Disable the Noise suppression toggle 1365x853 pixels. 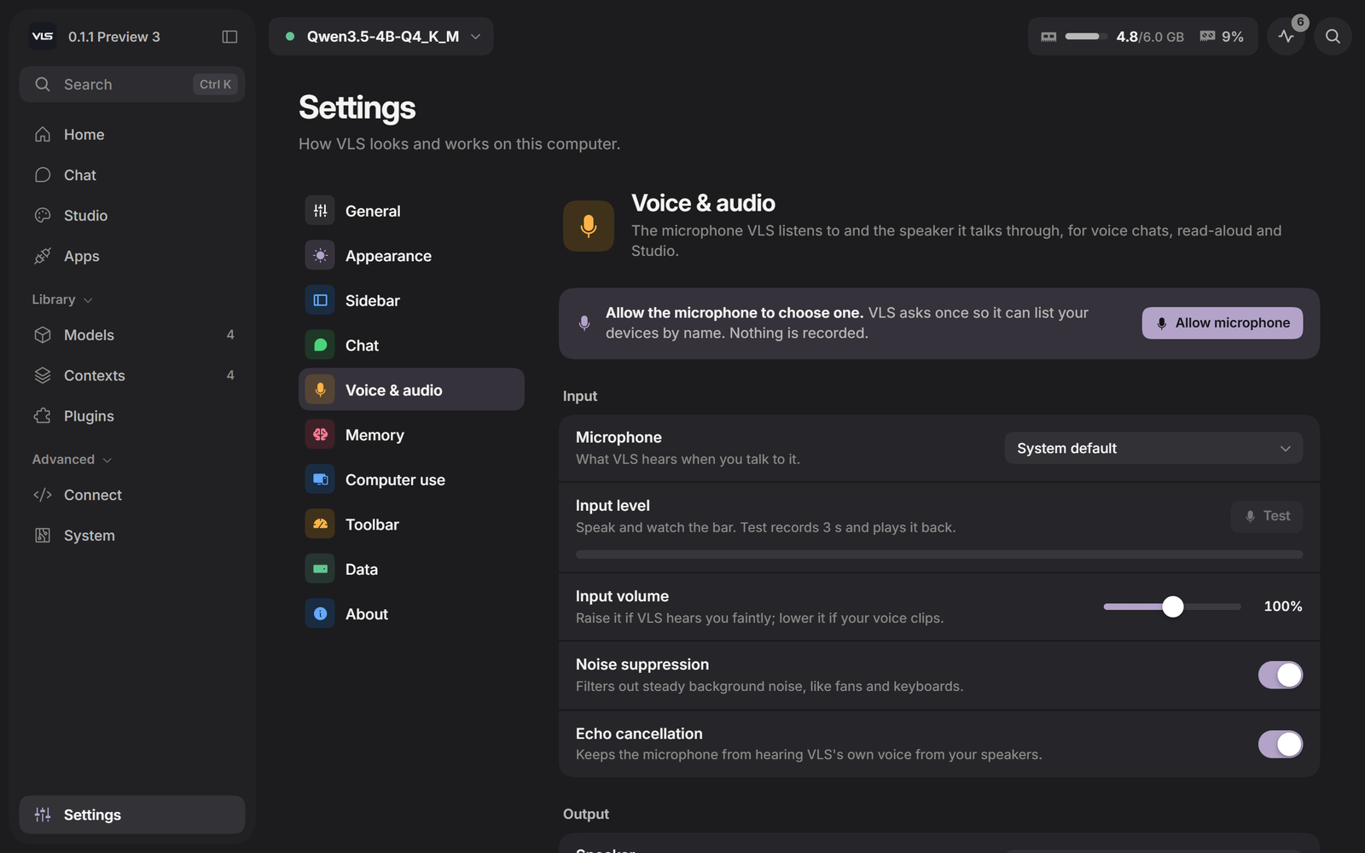tap(1280, 675)
